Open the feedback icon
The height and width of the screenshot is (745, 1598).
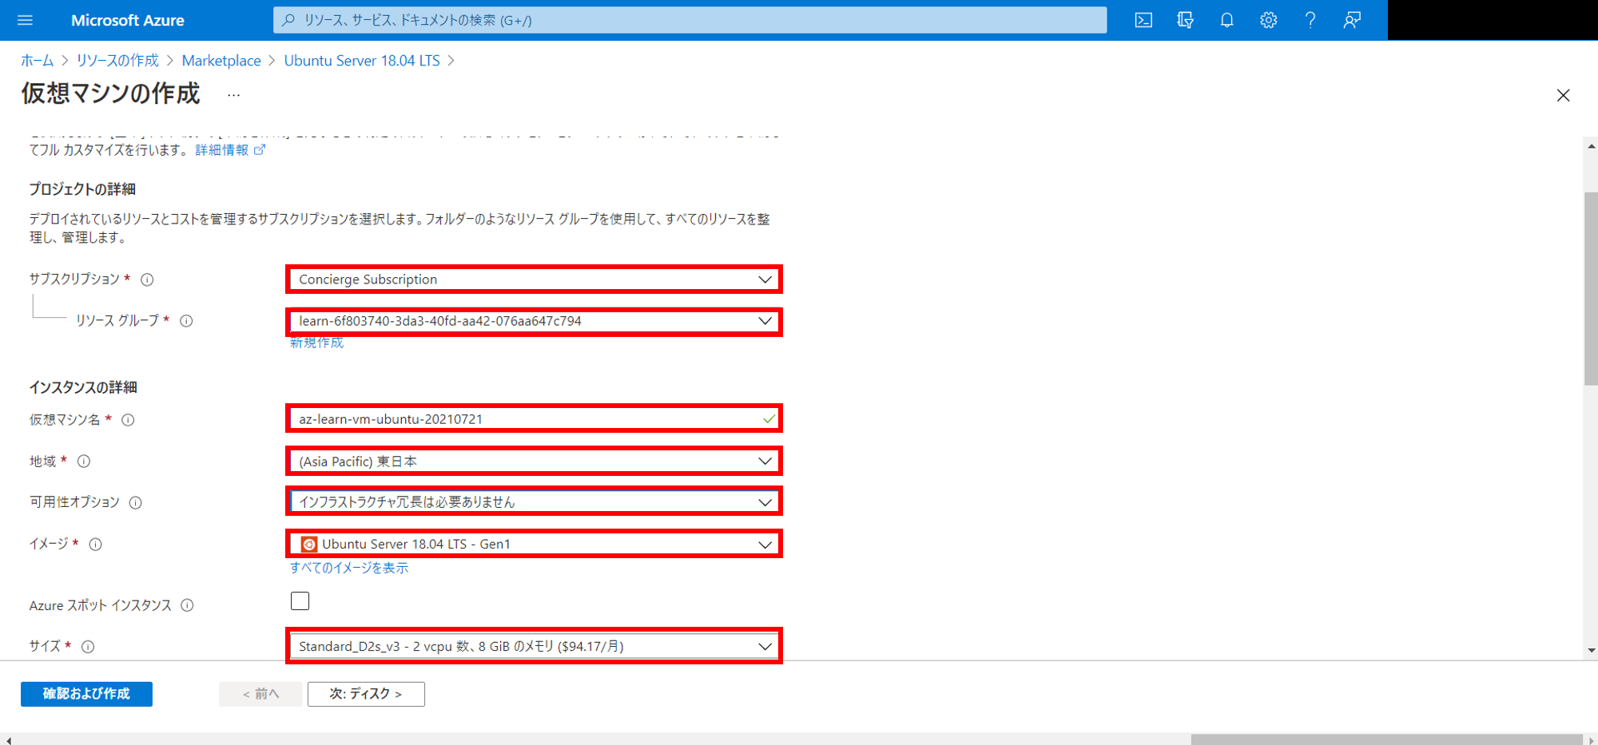pyautogui.click(x=1352, y=20)
